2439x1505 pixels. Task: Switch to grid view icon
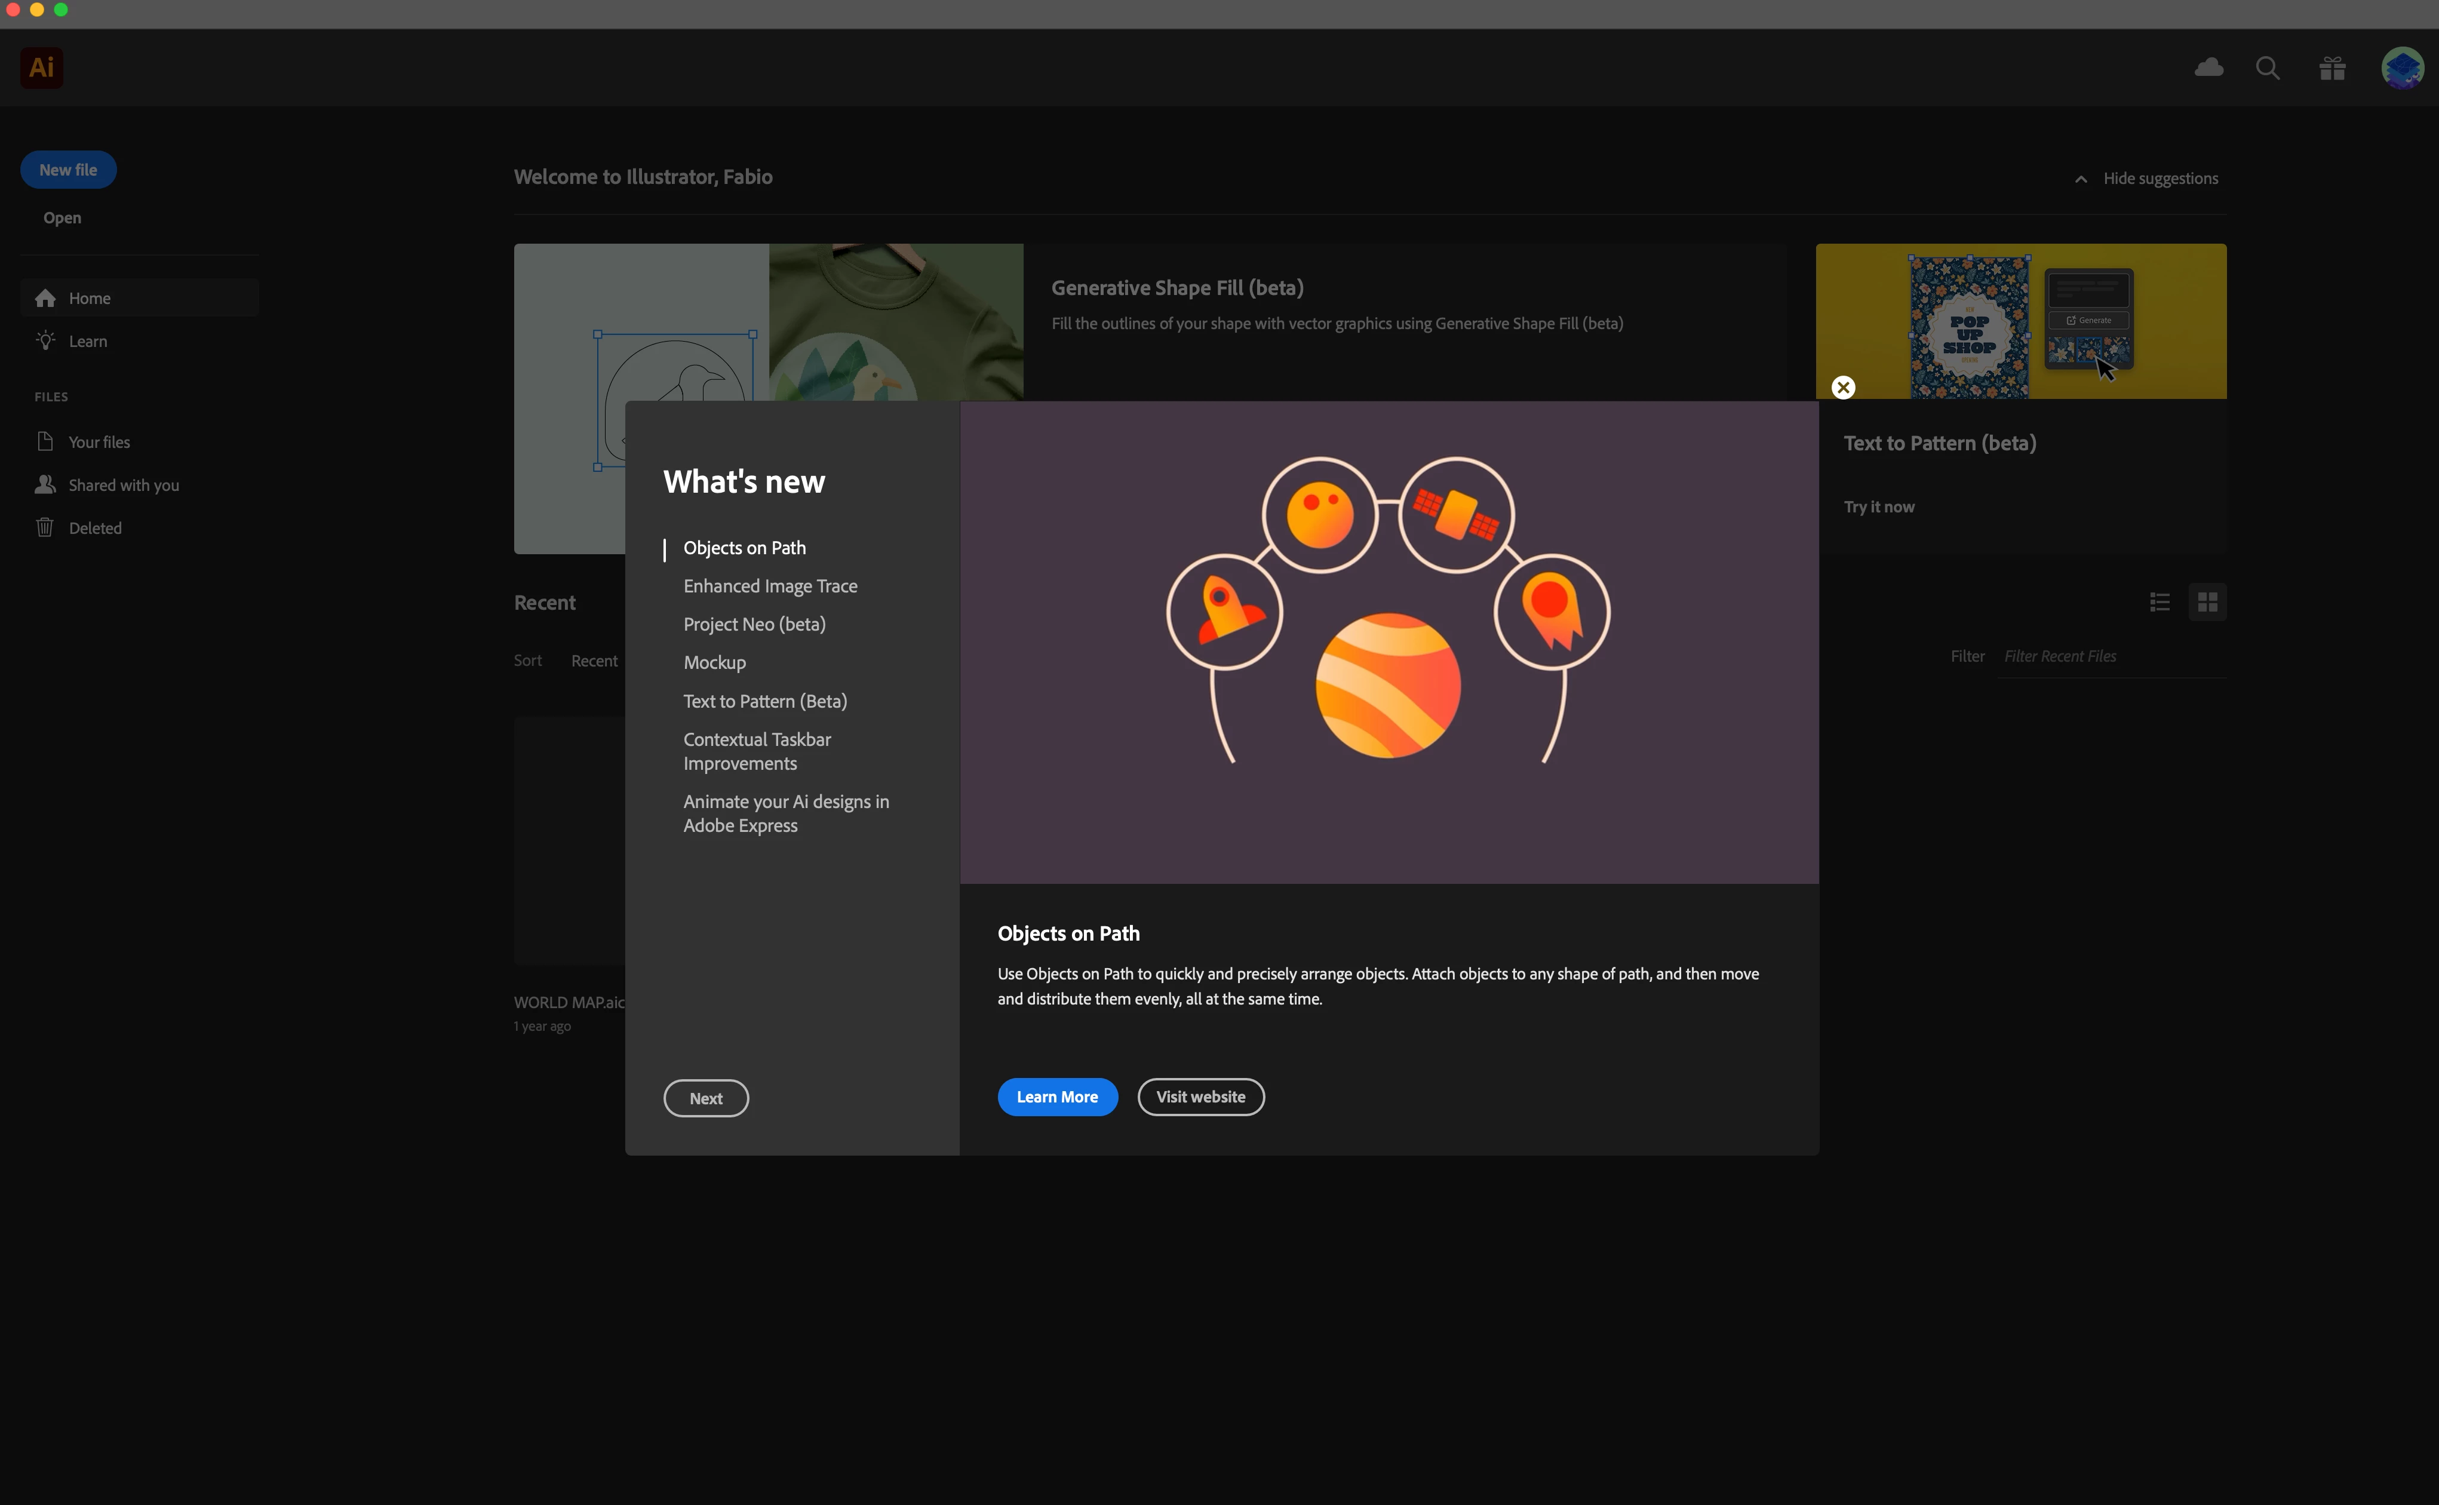click(x=2207, y=602)
